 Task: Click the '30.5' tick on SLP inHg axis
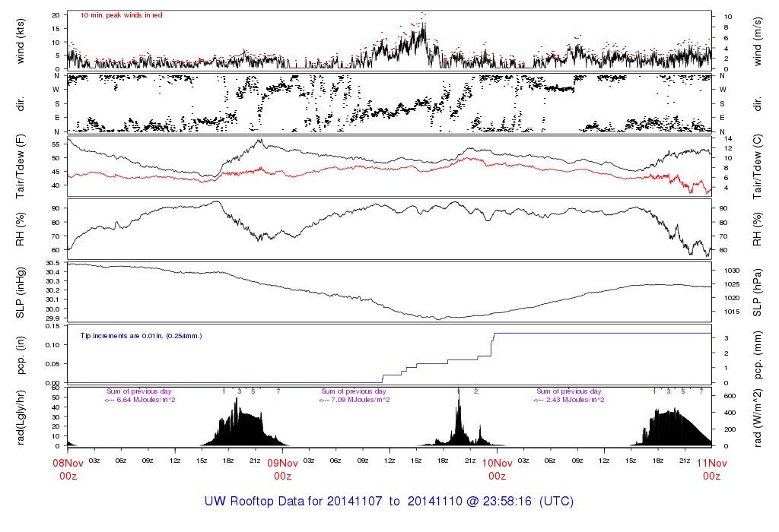coord(53,263)
